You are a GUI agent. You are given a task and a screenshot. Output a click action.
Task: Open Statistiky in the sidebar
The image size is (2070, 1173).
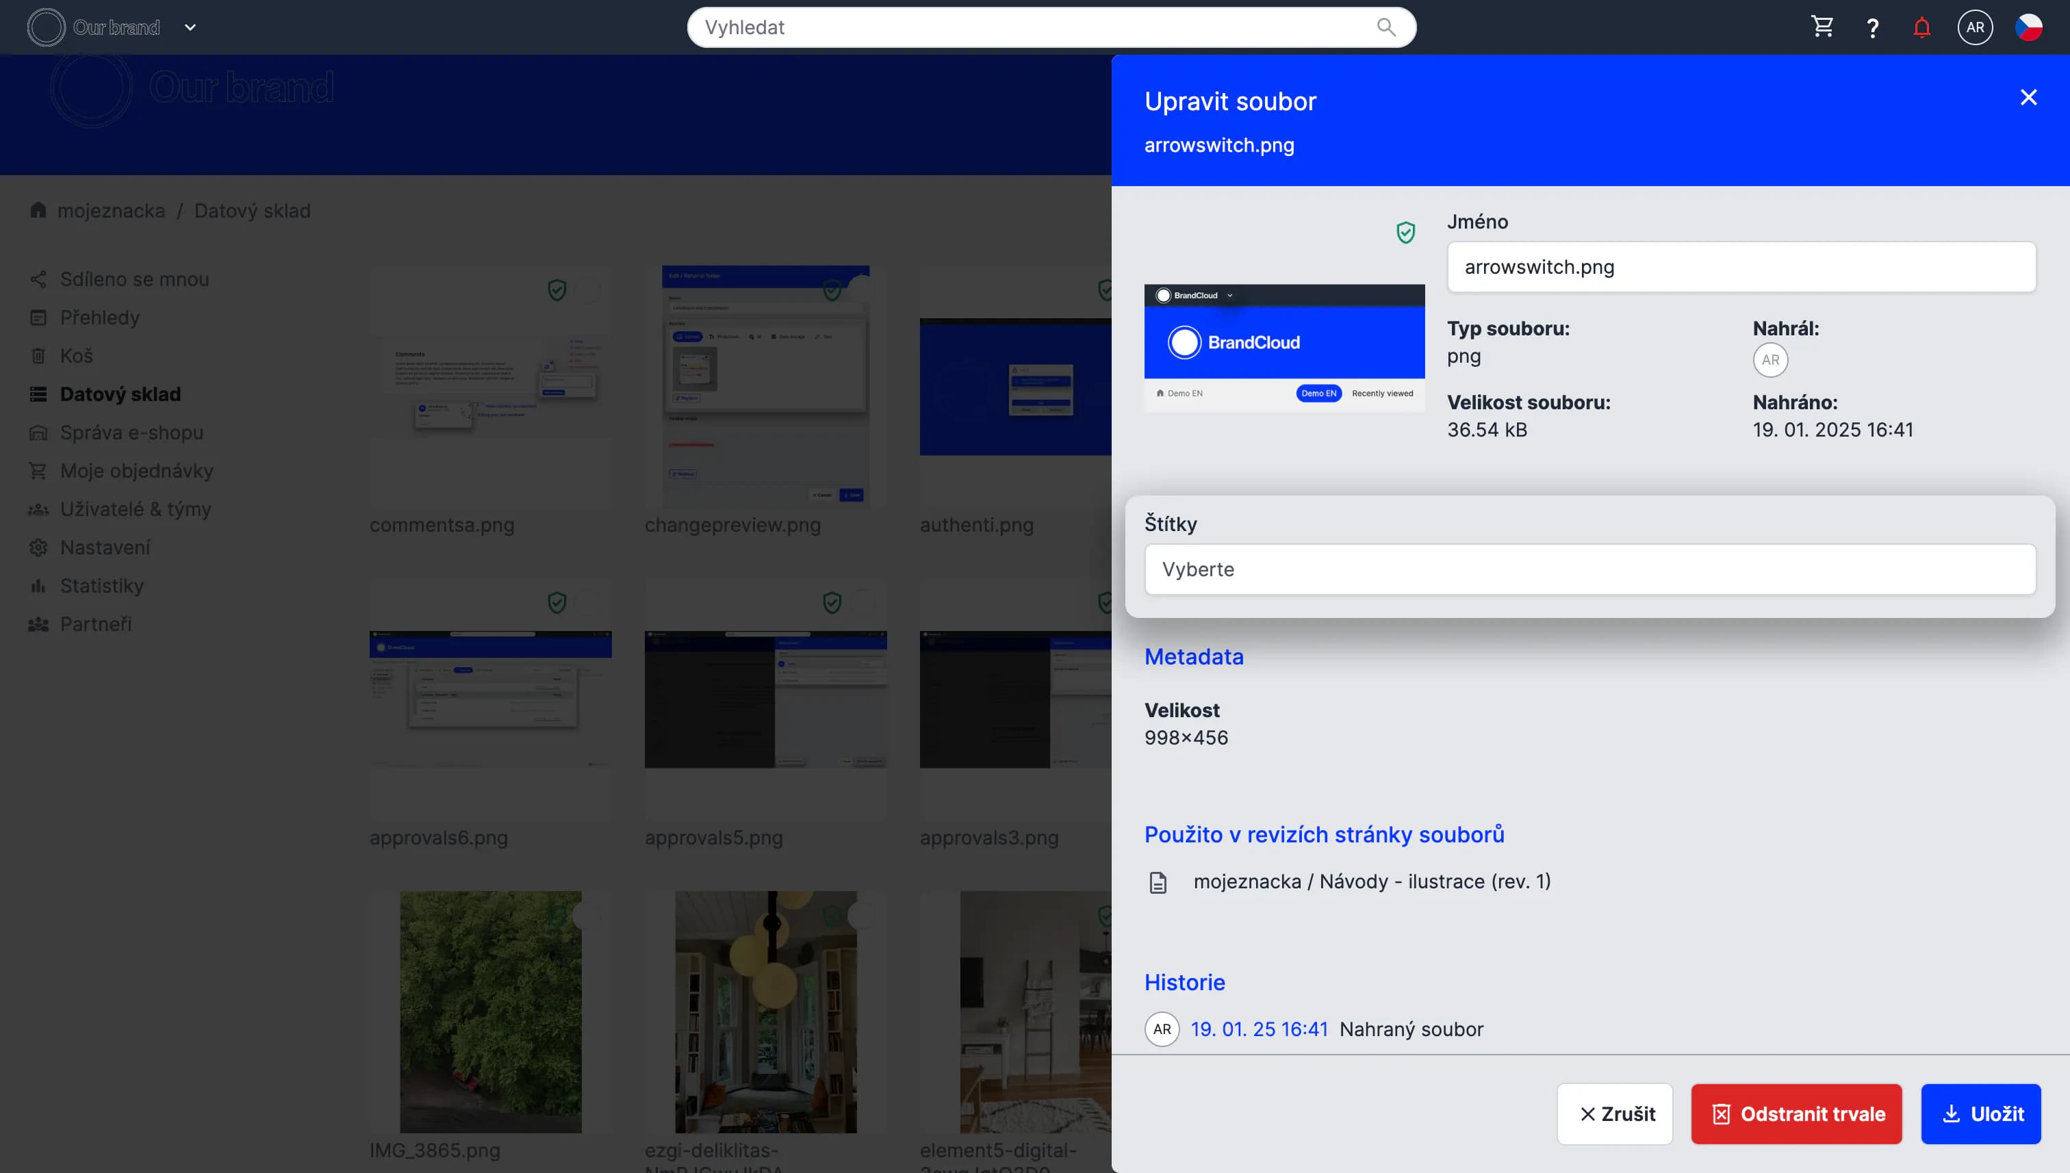tap(101, 586)
